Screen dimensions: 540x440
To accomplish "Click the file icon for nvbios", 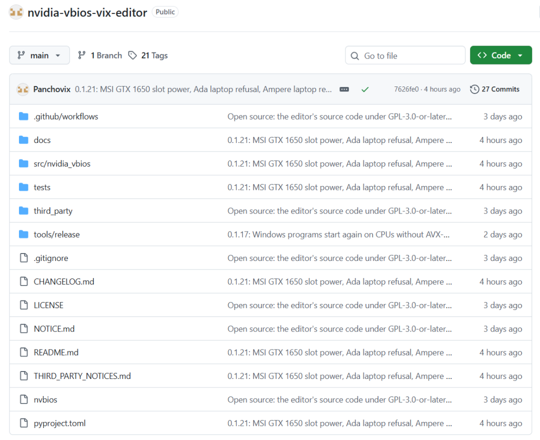I will click(24, 399).
